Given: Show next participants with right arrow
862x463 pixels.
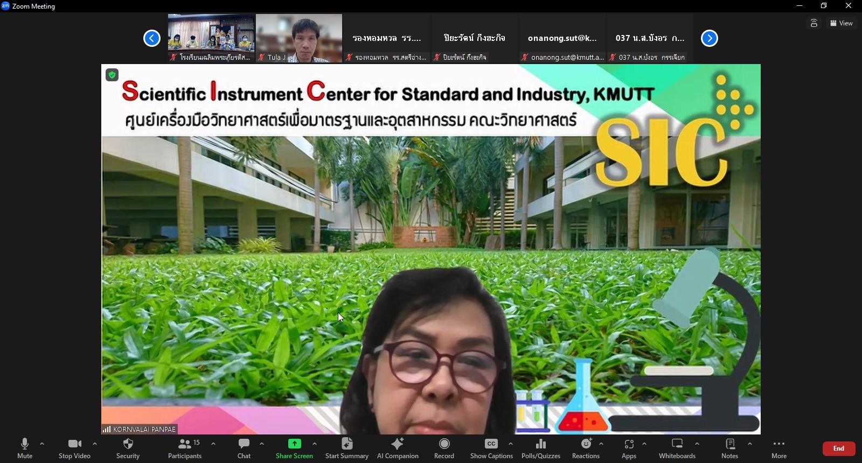Looking at the screenshot, I should pyautogui.click(x=710, y=38).
